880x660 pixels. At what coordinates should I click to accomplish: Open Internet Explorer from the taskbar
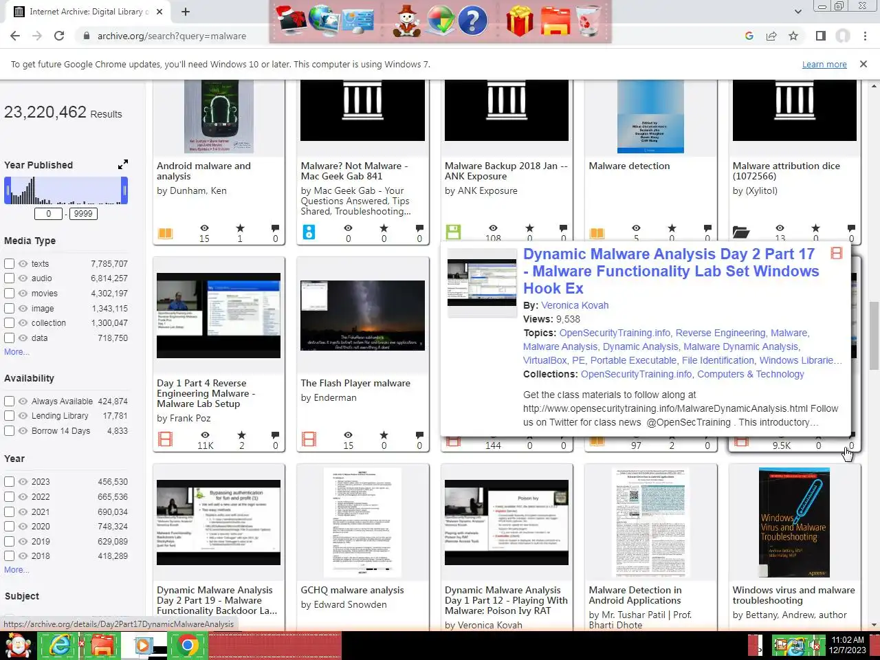(60, 646)
